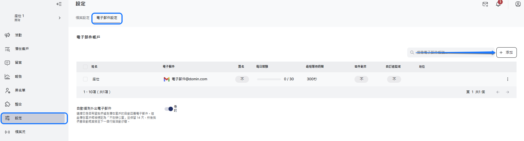The image size is (524, 141).
Task: Open 黑名單 in the sidebar
Action: coord(20,90)
